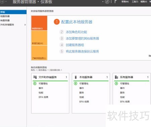Click the 快速启动(Q) tile
Viewport: 151px width, 127px height.
(x=39, y=23)
